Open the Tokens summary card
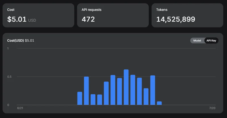Viewport: 227px width, 118px height. coord(187,15)
